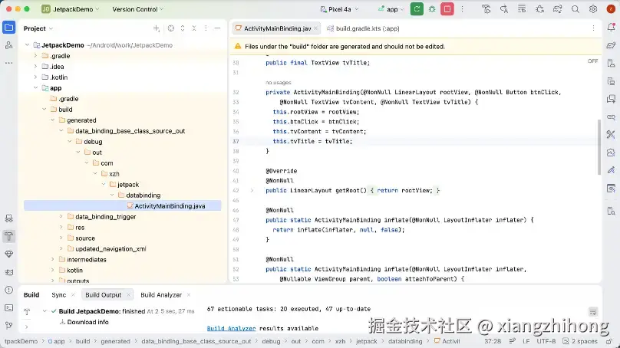
Task: Collapse the build folder
Action: [45, 110]
